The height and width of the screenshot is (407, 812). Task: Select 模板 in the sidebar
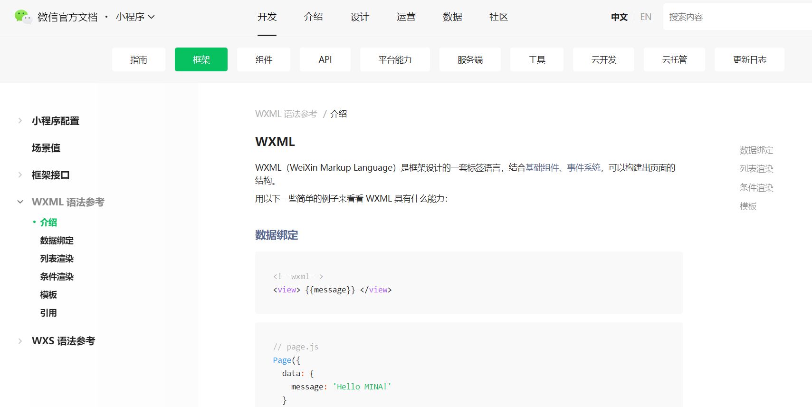(48, 295)
